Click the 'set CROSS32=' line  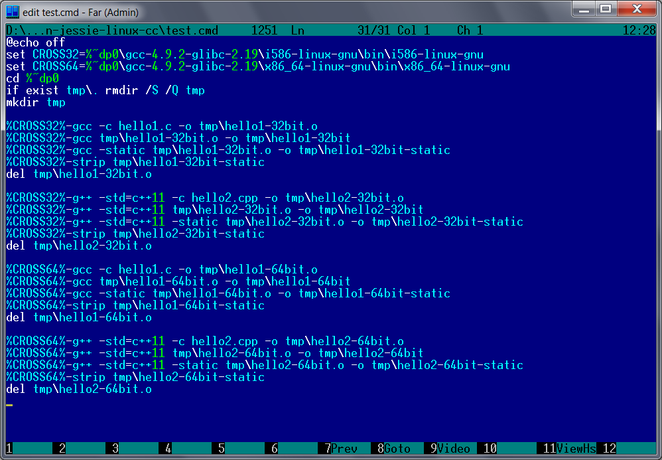245,54
